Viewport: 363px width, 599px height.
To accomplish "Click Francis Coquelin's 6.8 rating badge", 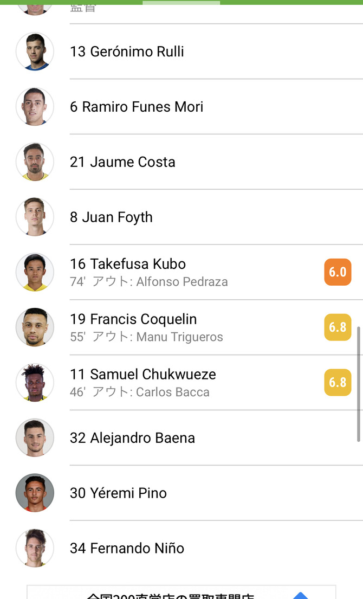I will [338, 327].
